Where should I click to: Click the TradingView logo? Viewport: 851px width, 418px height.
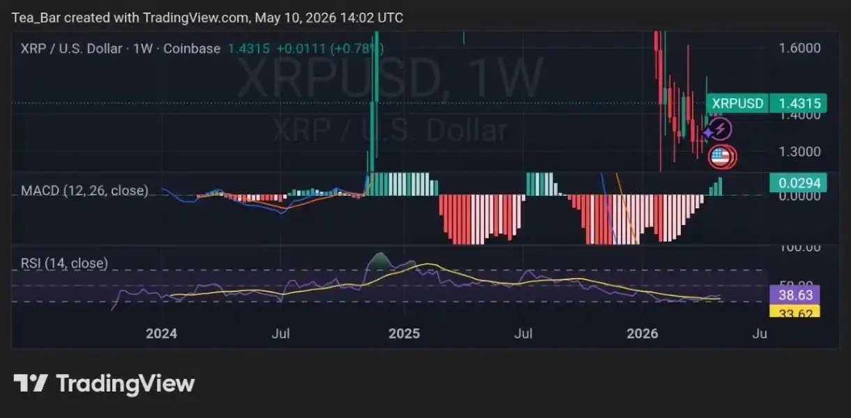point(104,383)
